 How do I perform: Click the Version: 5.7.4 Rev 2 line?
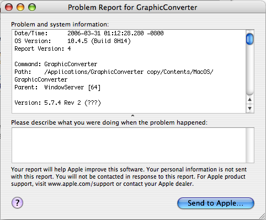pyautogui.click(x=57, y=103)
